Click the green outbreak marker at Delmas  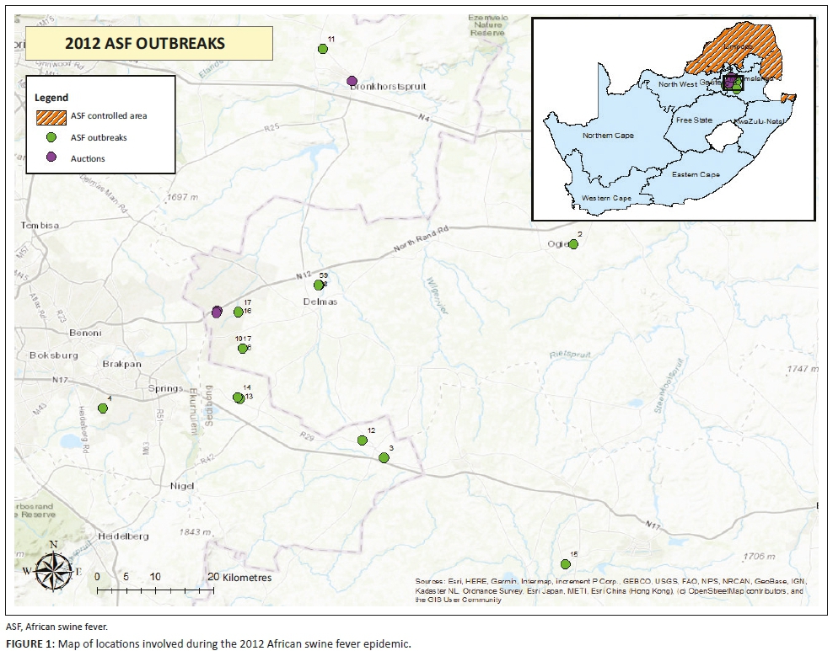319,285
